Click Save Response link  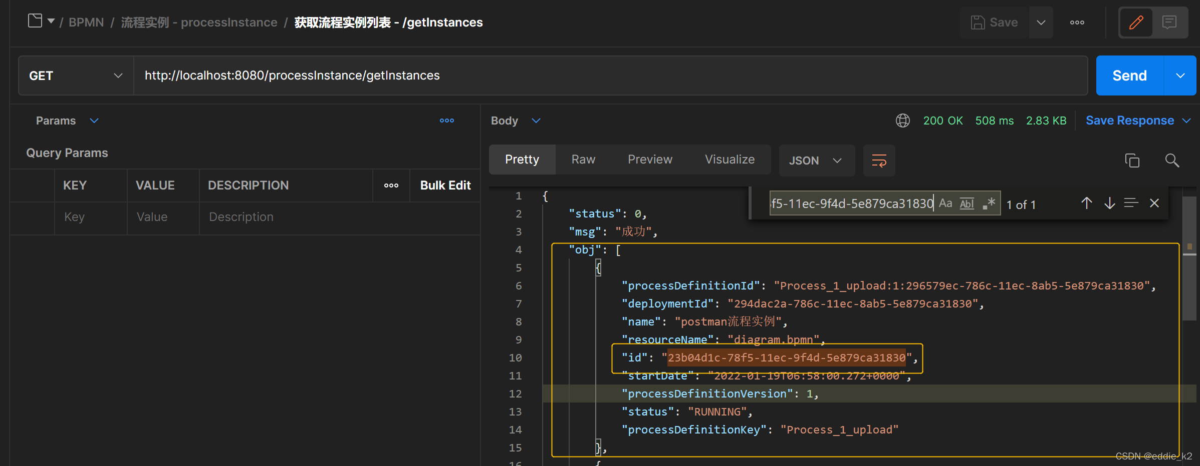coord(1130,120)
